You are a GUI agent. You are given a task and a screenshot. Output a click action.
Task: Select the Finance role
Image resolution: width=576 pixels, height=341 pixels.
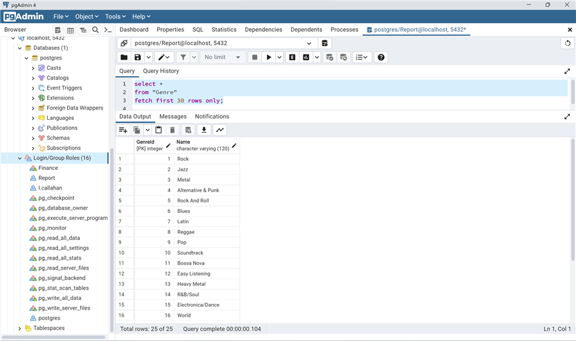(48, 168)
